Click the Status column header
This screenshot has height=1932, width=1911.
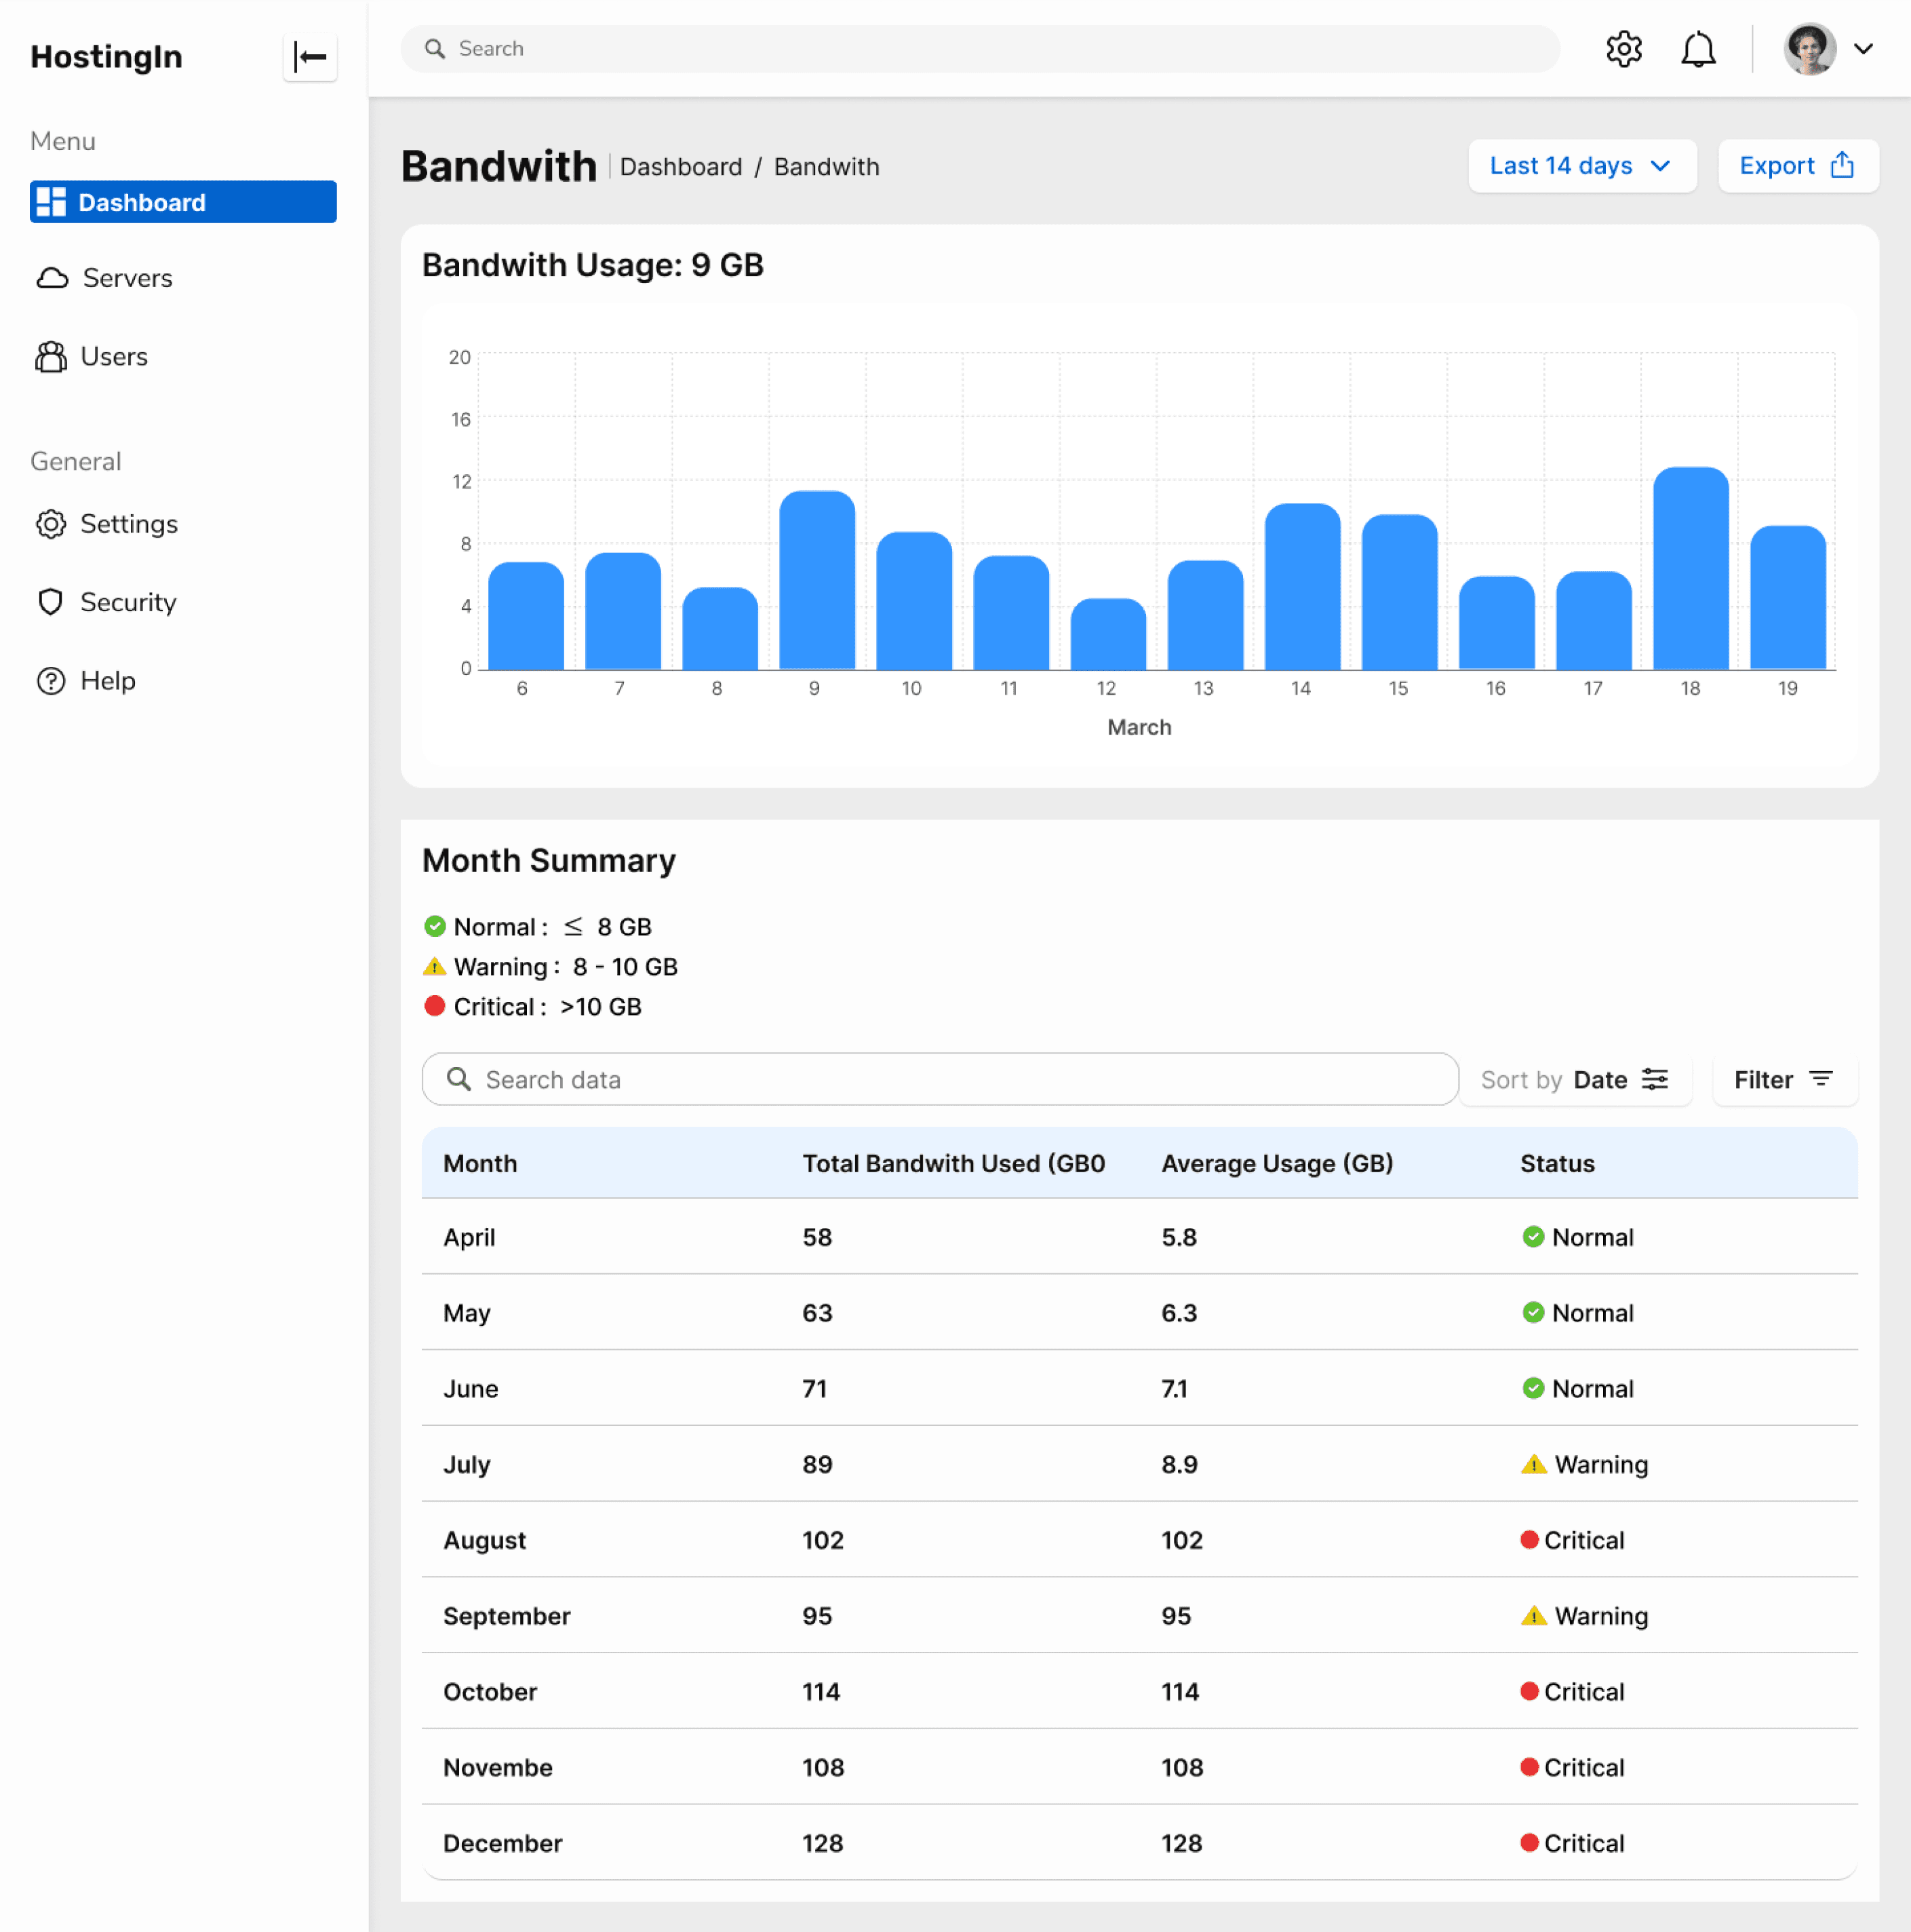tap(1557, 1164)
